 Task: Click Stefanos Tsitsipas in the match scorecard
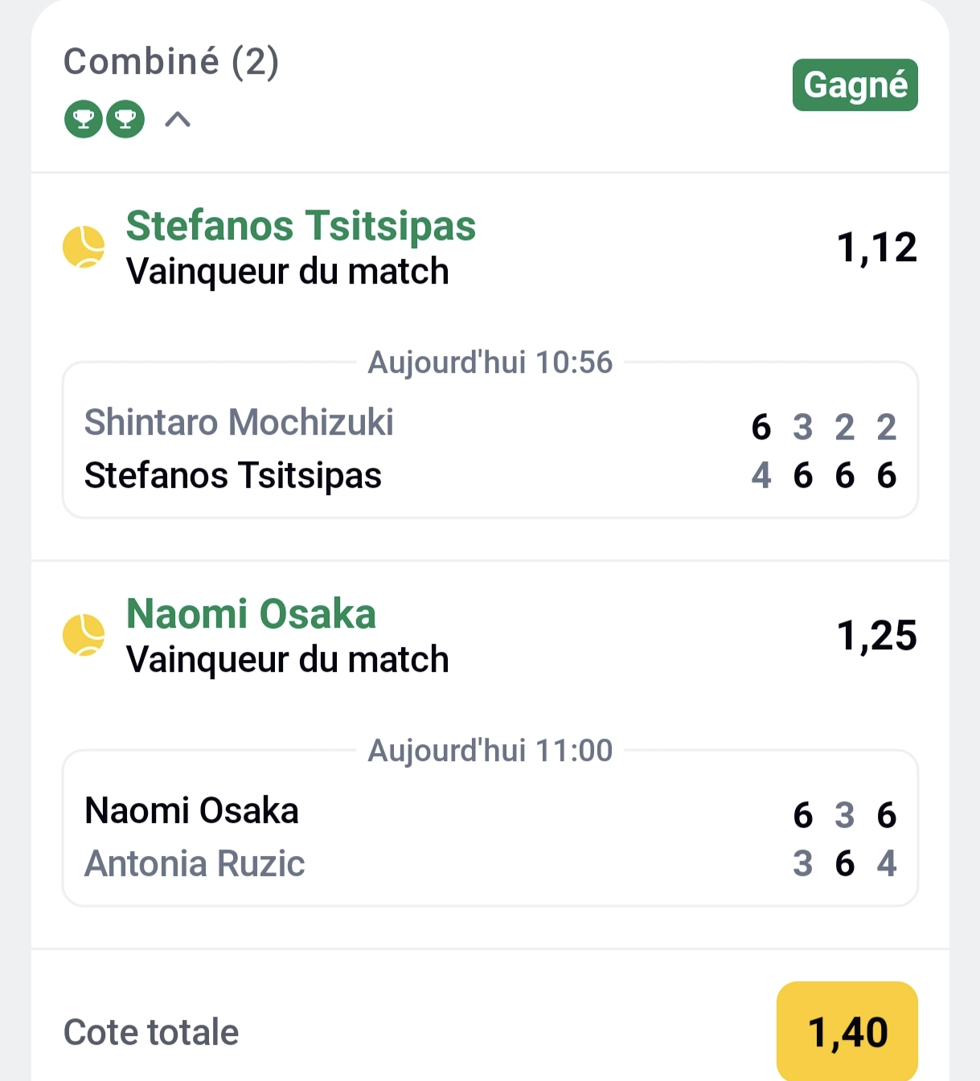(x=233, y=475)
